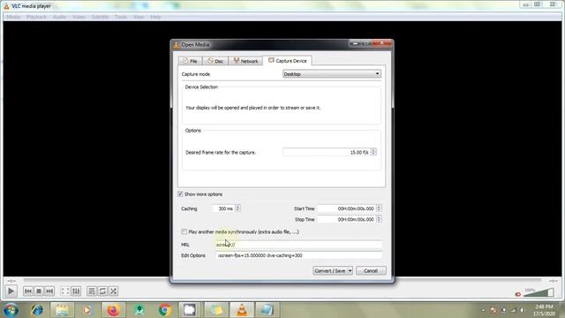Step the Start Time spinner arrows
Viewport: 565px width, 318px height.
coord(379,208)
